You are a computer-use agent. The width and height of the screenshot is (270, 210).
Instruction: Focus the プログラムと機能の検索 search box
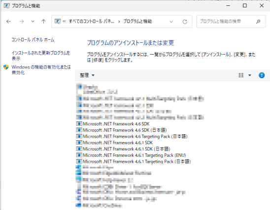point(231,22)
